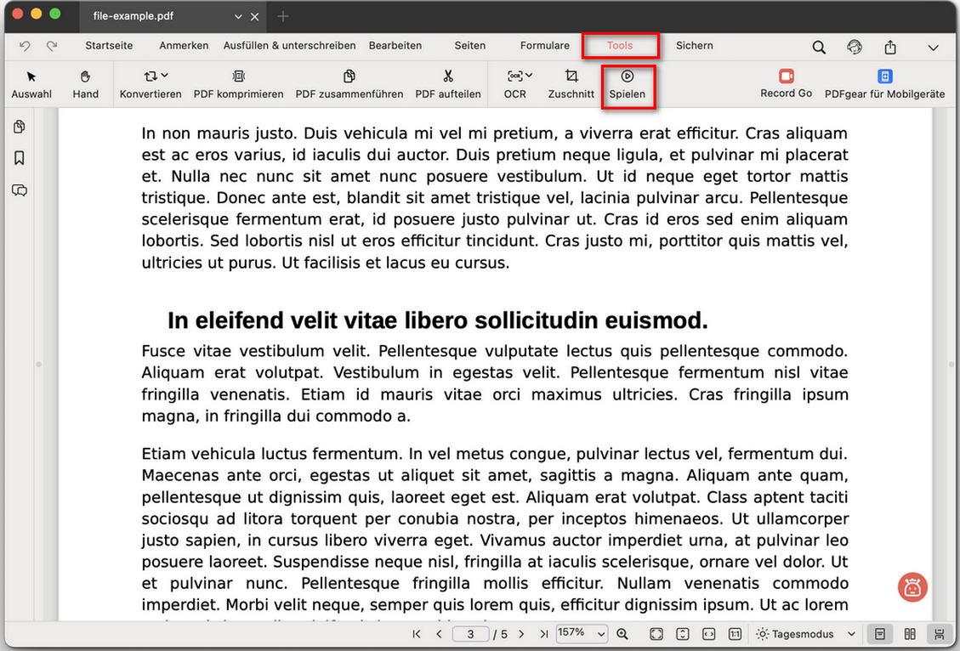The width and height of the screenshot is (960, 651).
Task: Select the Auswahl tool
Action: point(31,84)
